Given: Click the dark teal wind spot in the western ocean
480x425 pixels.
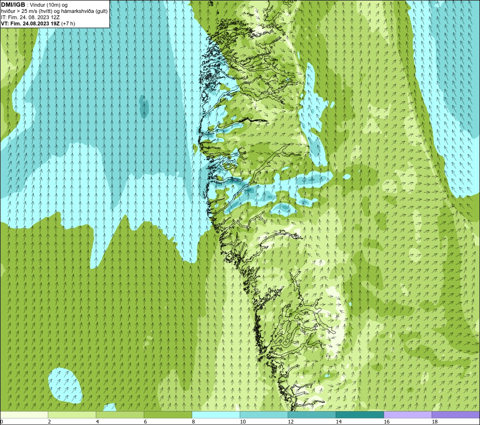Looking at the screenshot, I should pos(144,106).
